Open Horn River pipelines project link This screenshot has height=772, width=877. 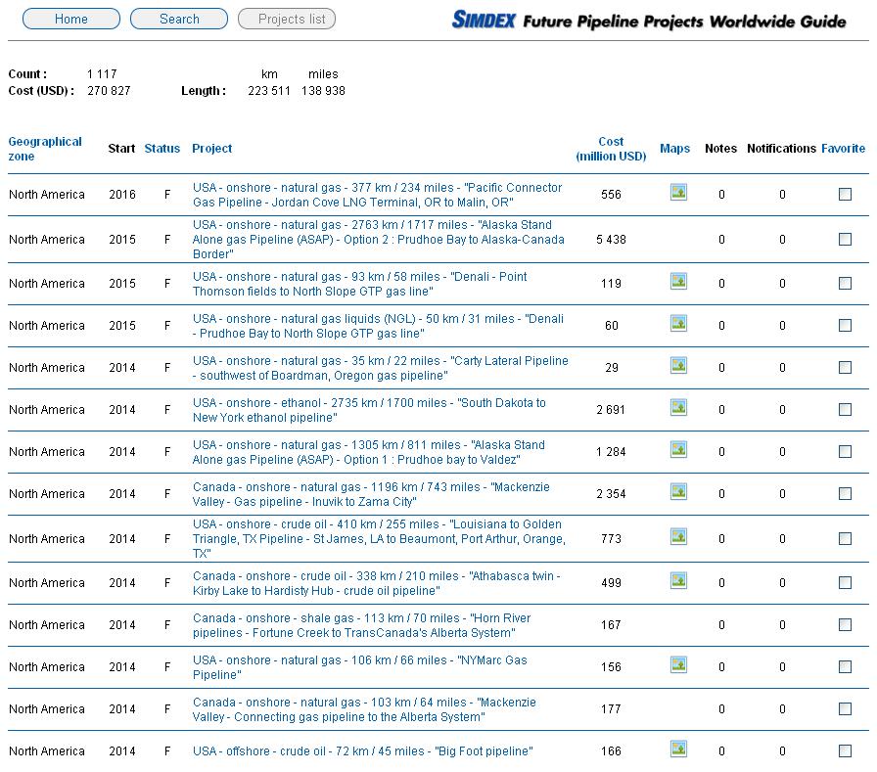click(362, 625)
